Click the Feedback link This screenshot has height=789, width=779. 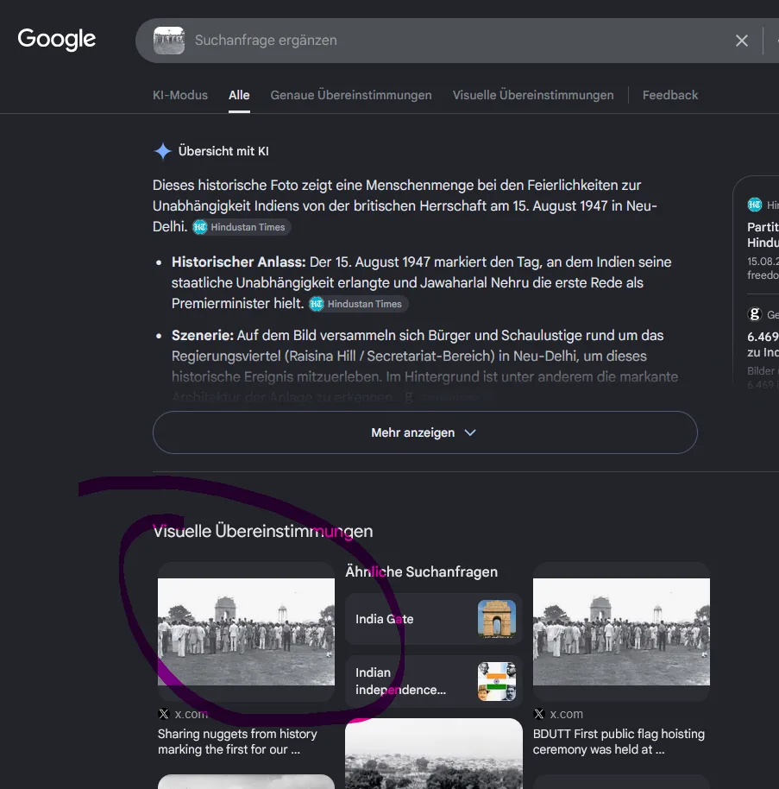tap(669, 95)
